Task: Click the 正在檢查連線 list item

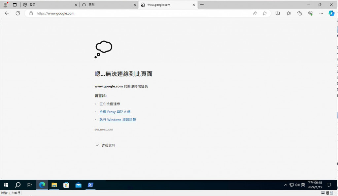Action: tap(110, 104)
